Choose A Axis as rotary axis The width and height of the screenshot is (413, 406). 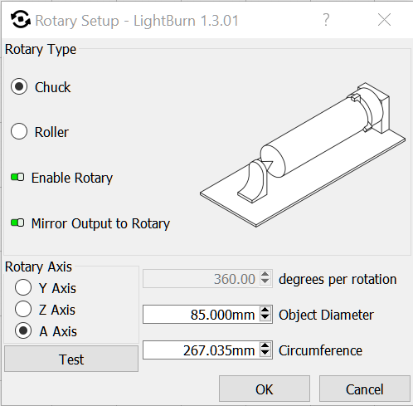tap(23, 330)
